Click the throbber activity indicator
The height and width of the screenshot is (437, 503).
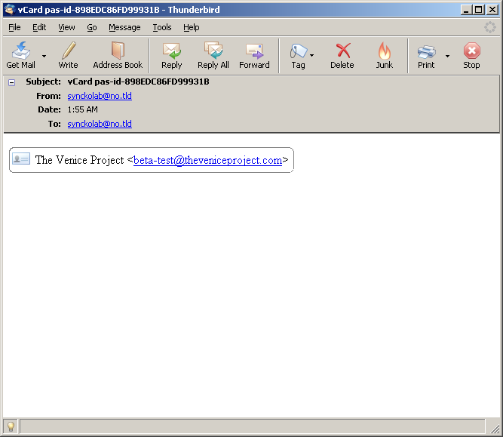tap(490, 27)
